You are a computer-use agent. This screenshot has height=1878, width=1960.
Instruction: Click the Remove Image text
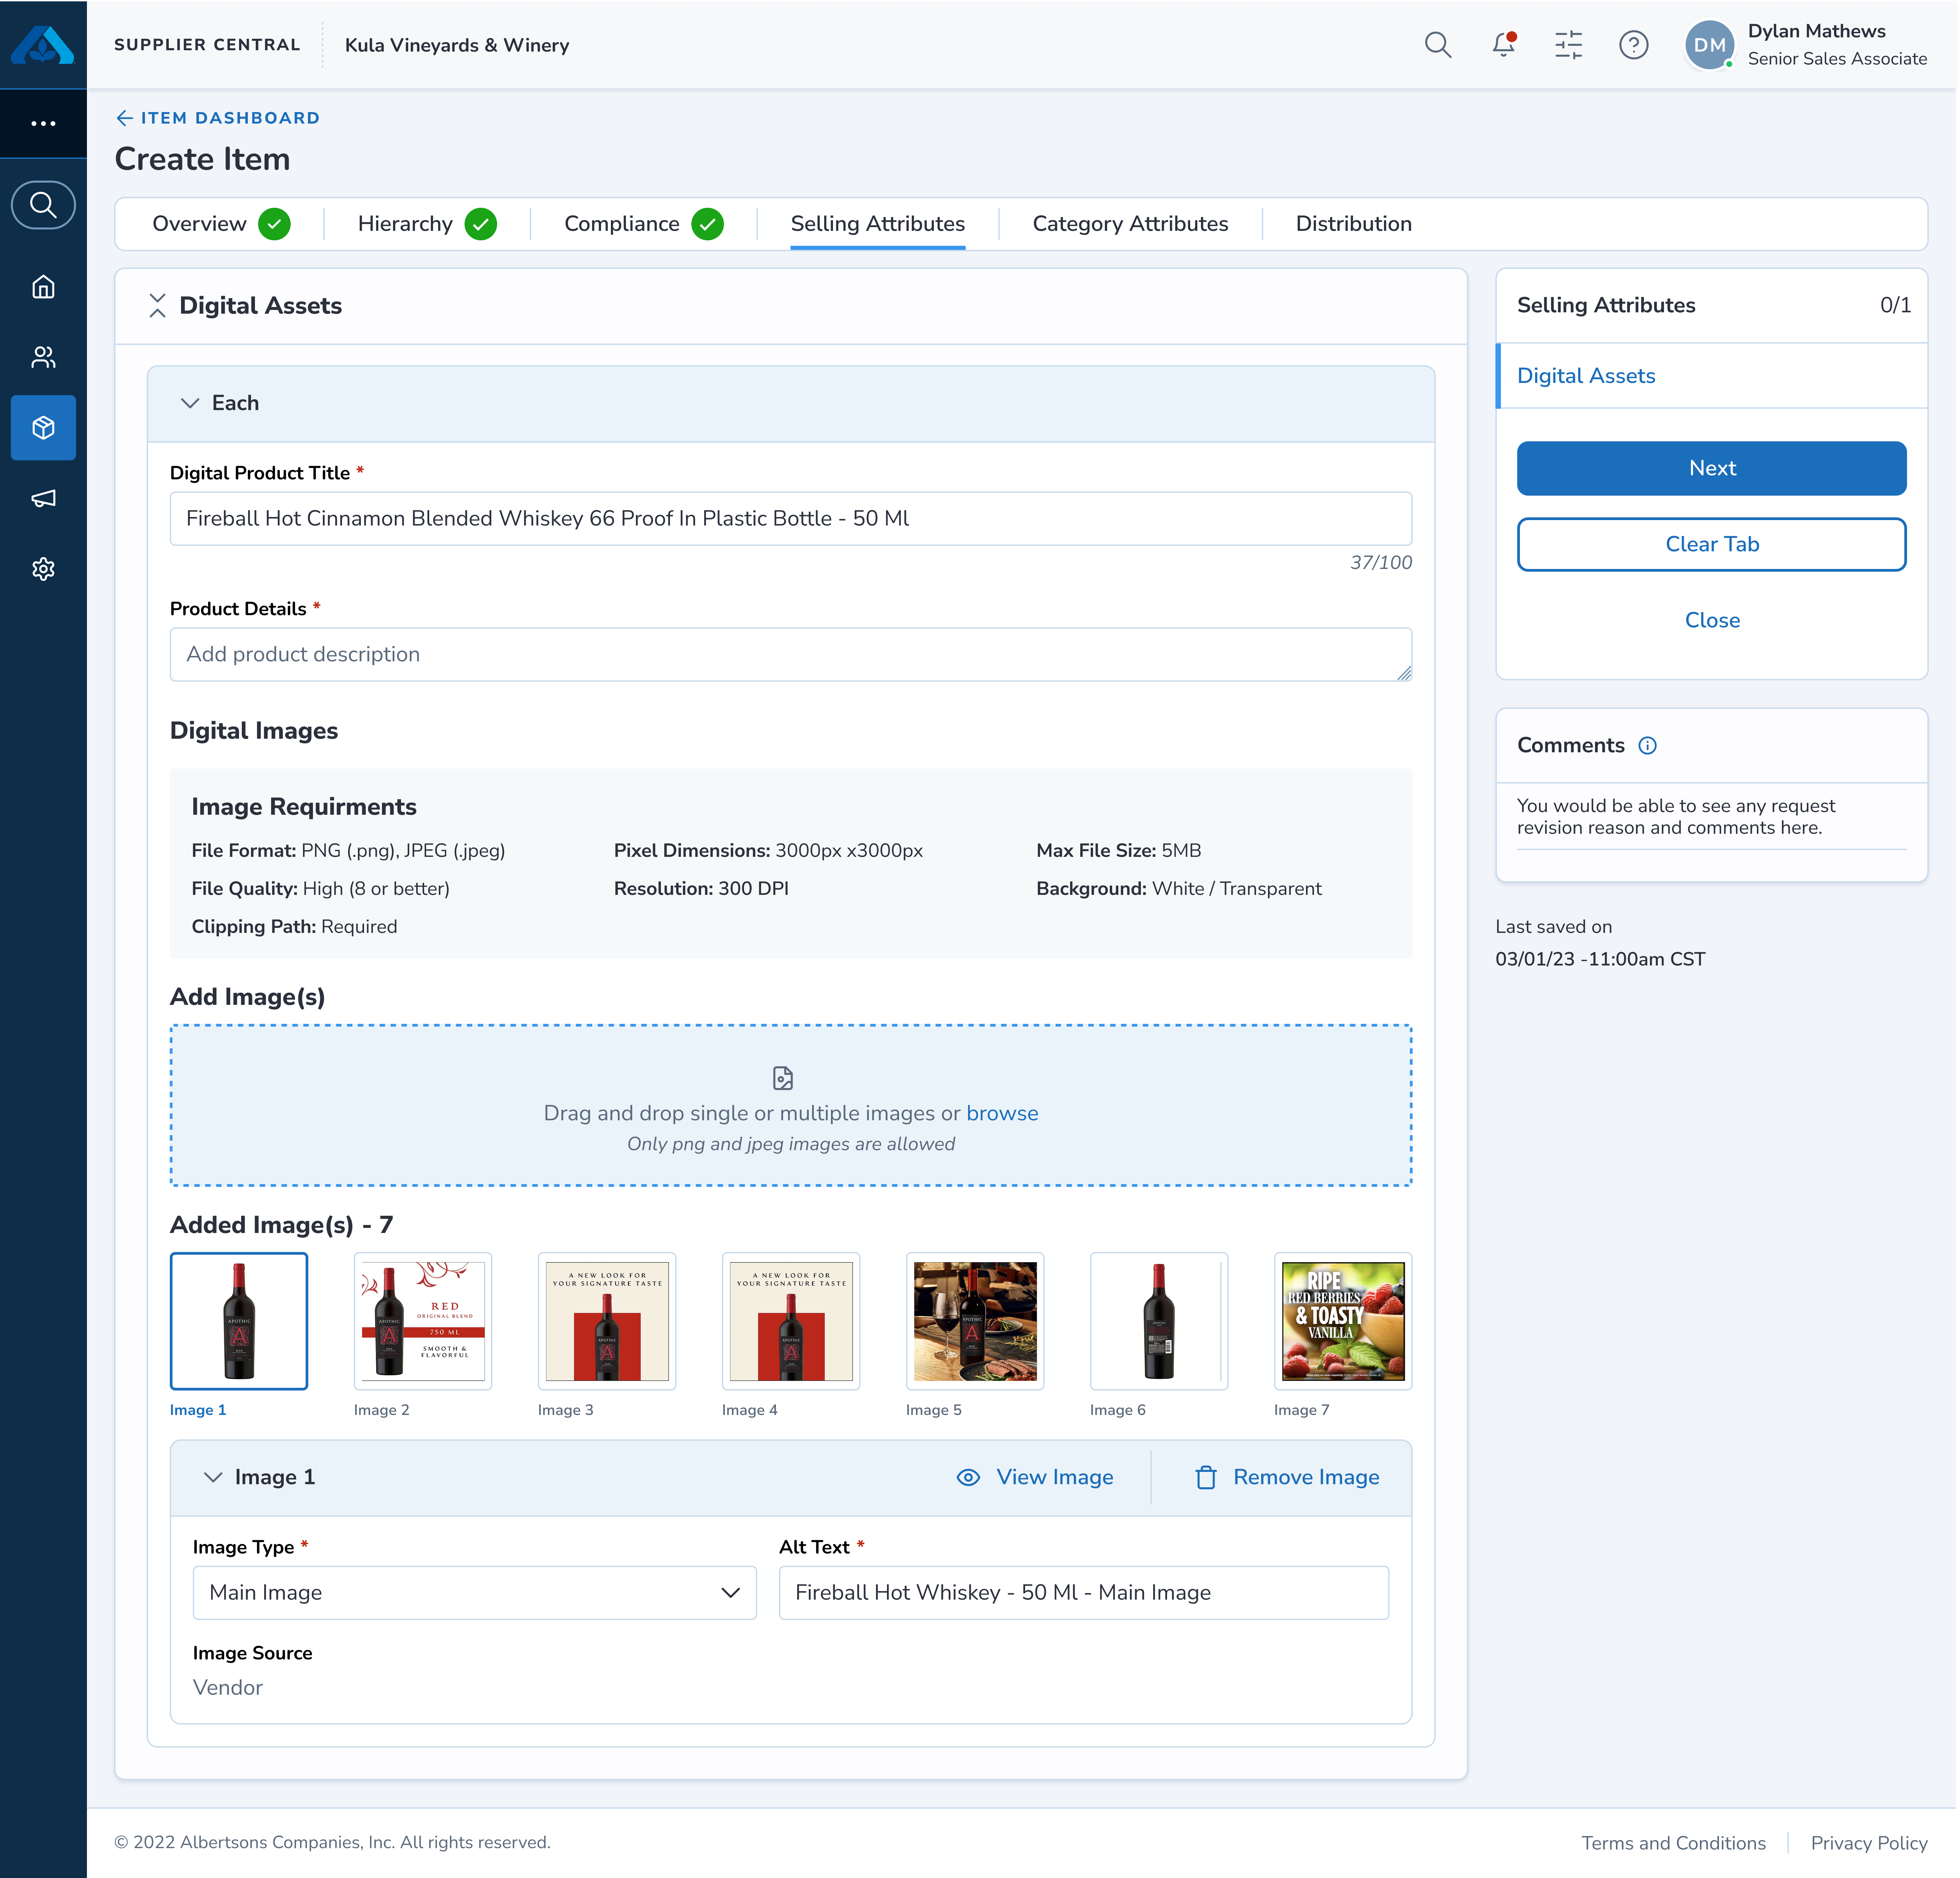1306,1477
